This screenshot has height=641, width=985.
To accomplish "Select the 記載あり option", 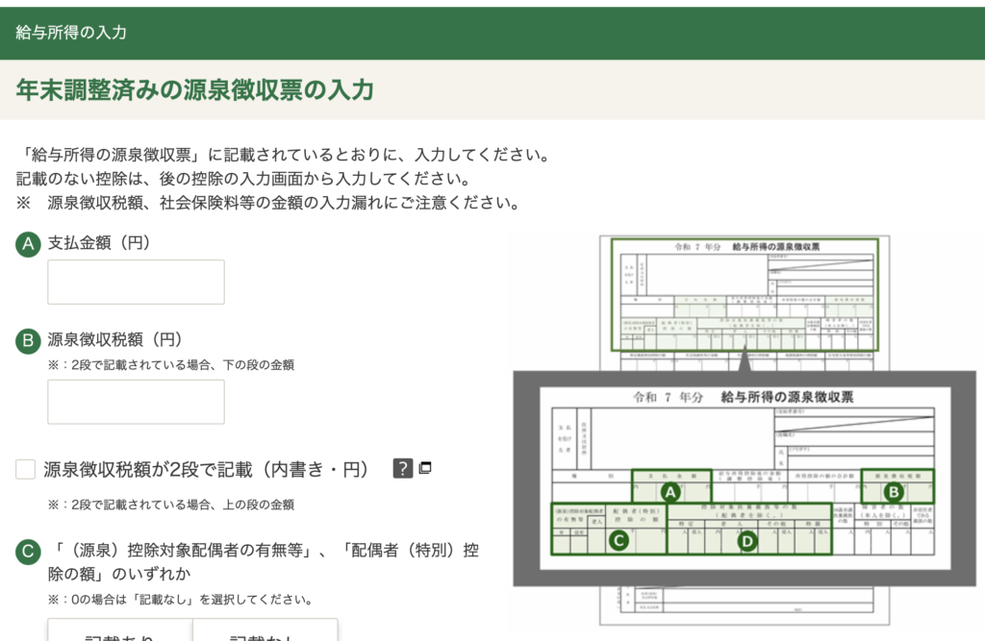I will 120,632.
